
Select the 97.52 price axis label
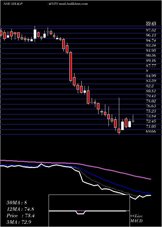click(x=151, y=30)
